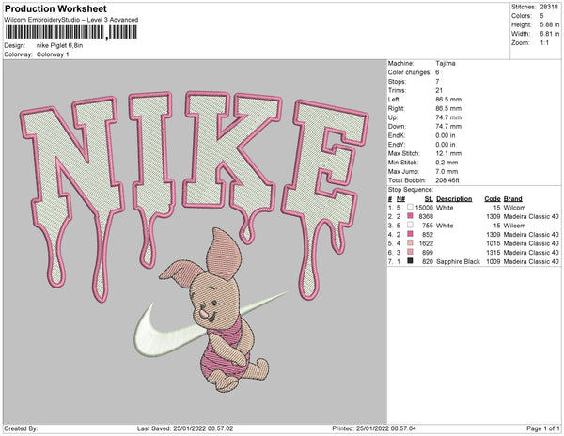This screenshot has width=564, height=436.
Task: Click the 'N#' column header
Action: (x=400, y=199)
